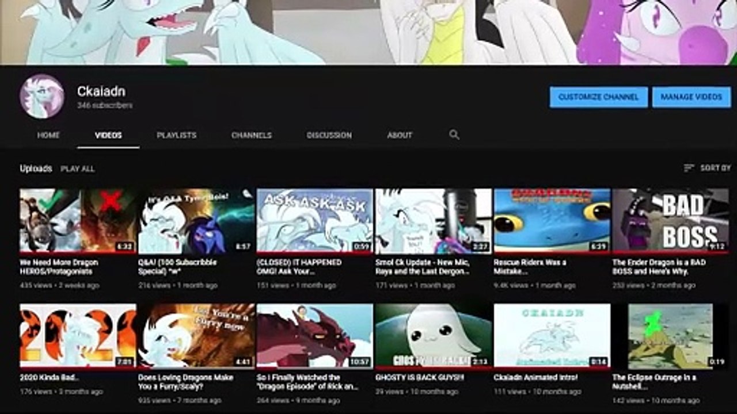The height and width of the screenshot is (414, 737).
Task: Click the Manage Videos button
Action: [692, 97]
